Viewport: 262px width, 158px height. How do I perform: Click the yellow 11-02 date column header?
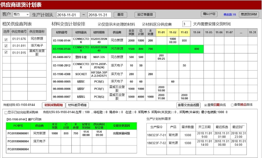click(x=173, y=32)
